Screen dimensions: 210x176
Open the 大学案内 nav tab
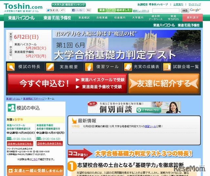pos(138,18)
